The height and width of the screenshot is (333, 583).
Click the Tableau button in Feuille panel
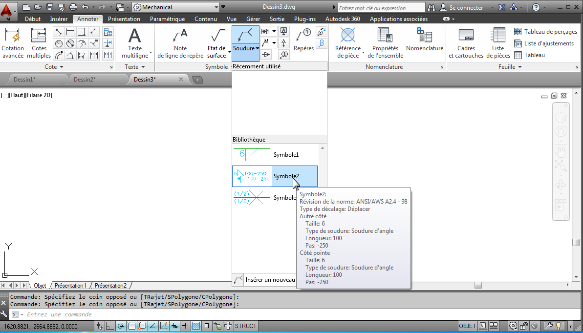pos(529,55)
